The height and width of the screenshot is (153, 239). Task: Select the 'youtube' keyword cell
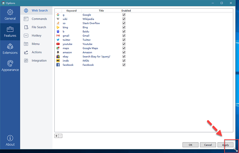tap(68, 44)
